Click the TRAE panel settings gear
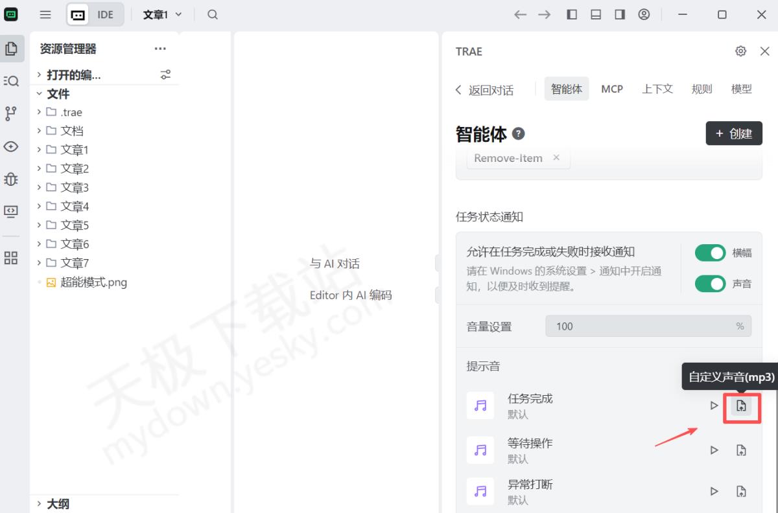The image size is (778, 513). pyautogui.click(x=740, y=51)
